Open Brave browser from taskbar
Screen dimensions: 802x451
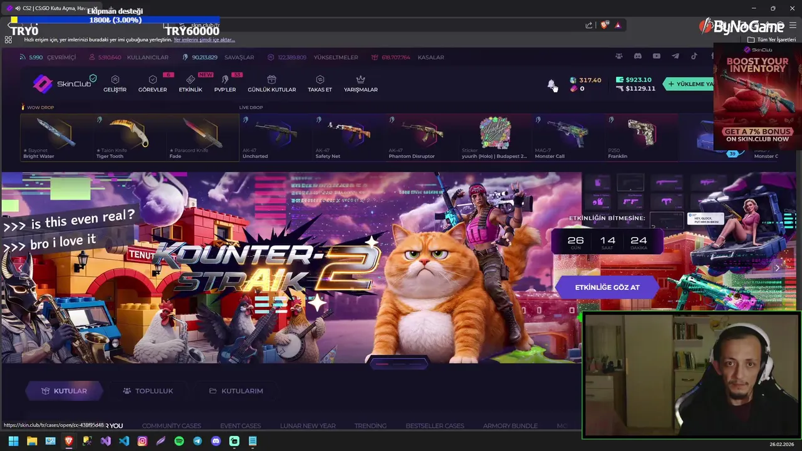point(69,441)
